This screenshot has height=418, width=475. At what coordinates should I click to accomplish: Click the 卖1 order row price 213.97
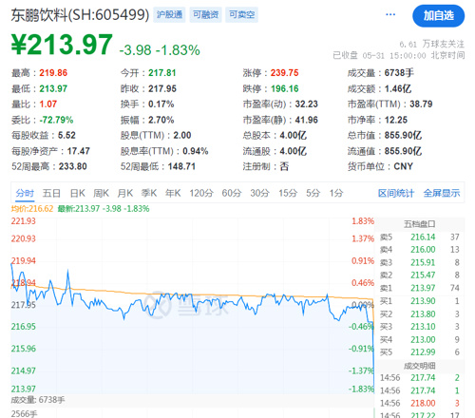[x=423, y=288]
